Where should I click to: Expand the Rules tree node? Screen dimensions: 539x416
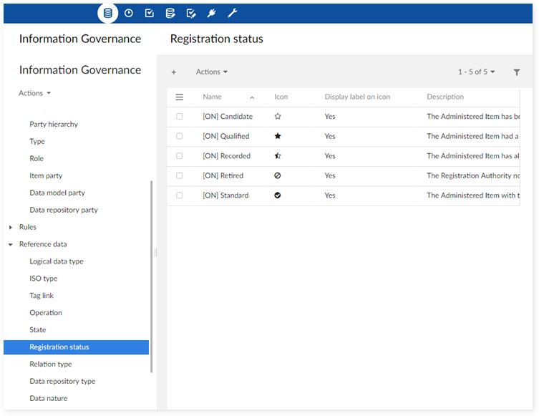pos(11,228)
